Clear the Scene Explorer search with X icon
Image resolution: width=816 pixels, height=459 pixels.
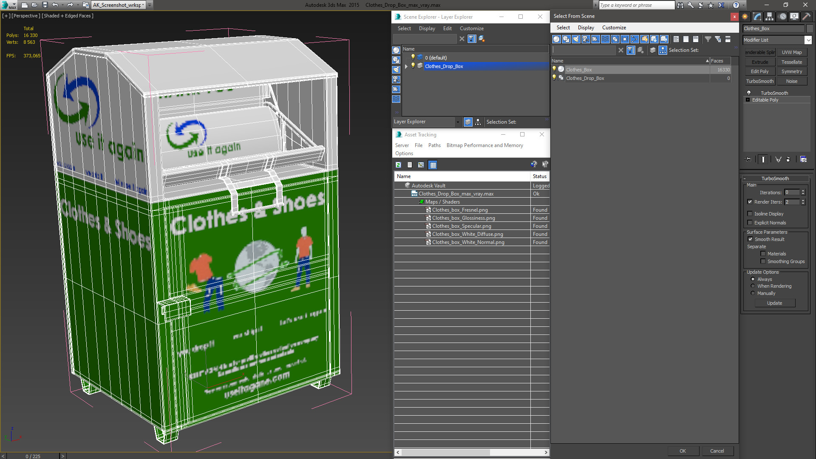point(462,39)
